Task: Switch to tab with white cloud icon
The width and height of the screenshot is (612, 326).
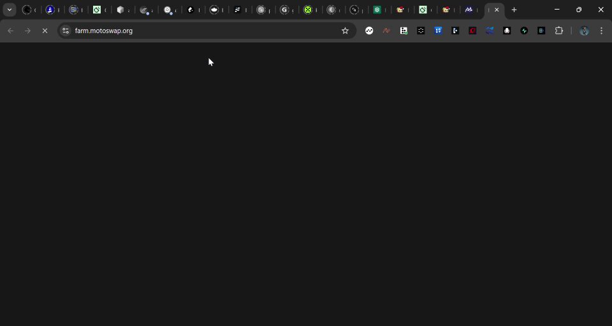Action: 214,10
